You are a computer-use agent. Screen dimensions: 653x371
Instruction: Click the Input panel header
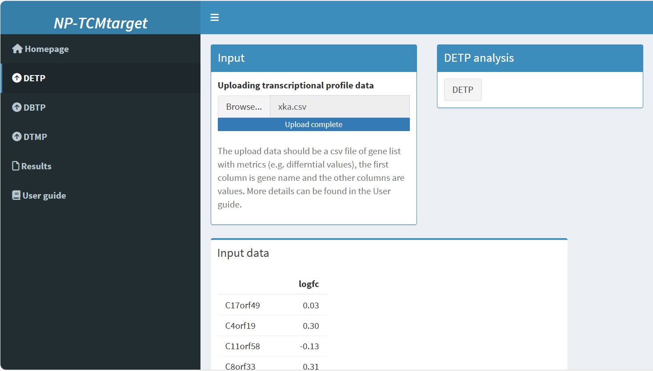(x=314, y=58)
